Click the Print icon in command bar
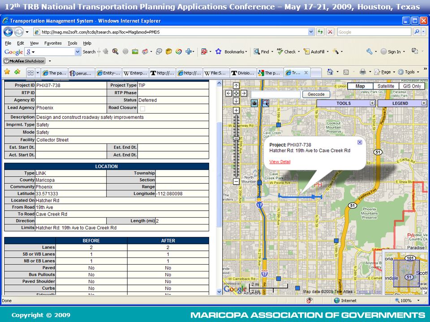 click(363, 72)
